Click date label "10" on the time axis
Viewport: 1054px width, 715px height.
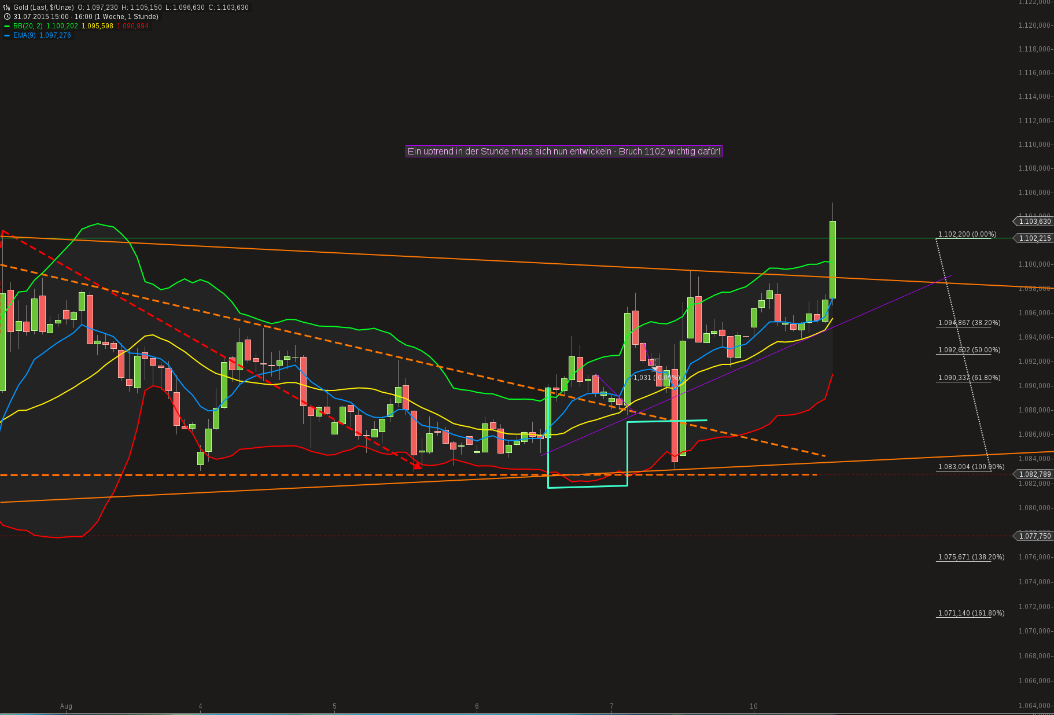tap(753, 706)
